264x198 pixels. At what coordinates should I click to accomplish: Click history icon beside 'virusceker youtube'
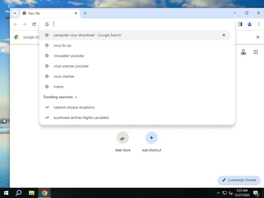tap(47, 56)
